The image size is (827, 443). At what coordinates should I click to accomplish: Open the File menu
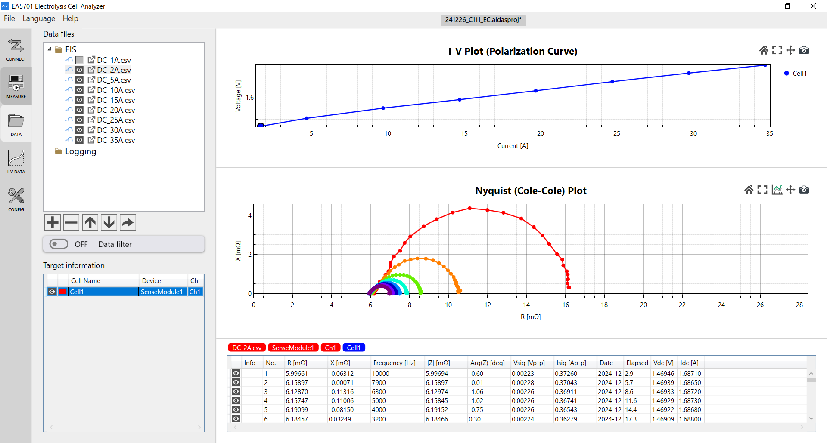(9, 18)
